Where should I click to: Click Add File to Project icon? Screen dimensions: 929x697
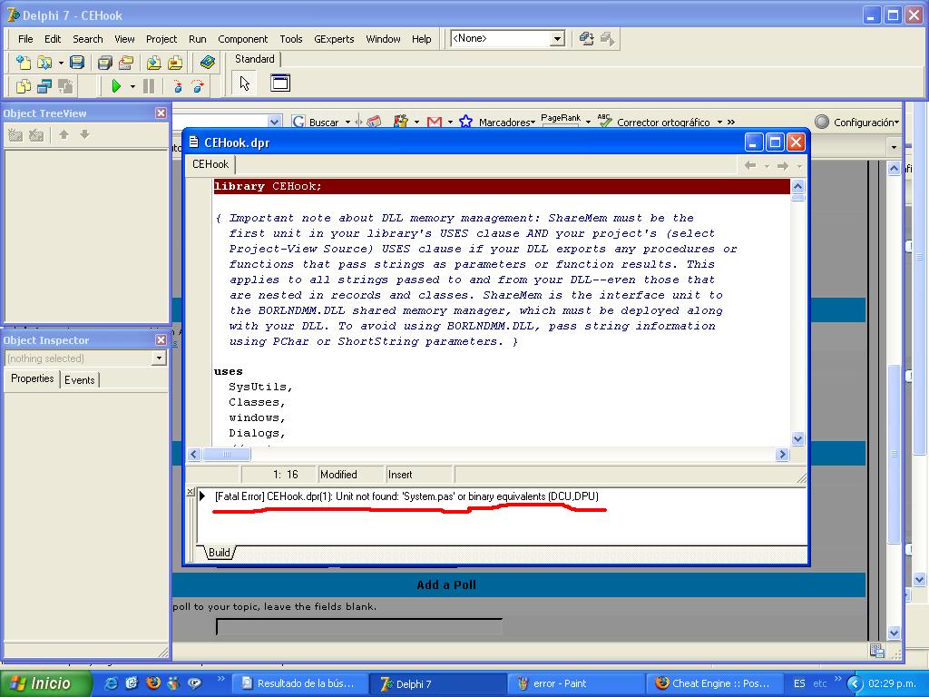pos(154,62)
